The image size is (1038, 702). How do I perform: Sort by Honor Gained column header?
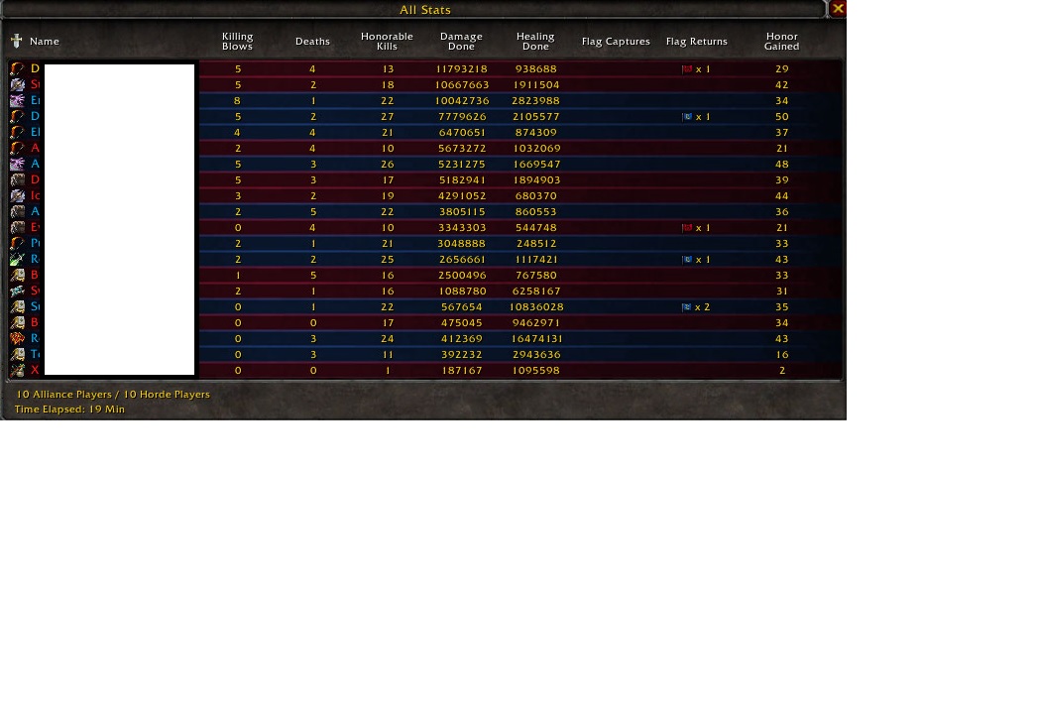(781, 42)
